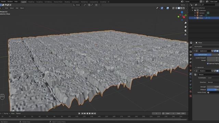Screen dimensions: 219x123
Task: Collapse the Displace modifier panel
Action: pos(194,71)
